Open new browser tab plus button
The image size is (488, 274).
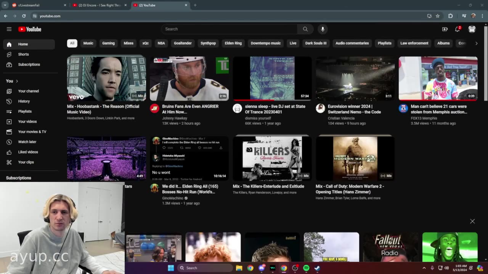(195, 5)
